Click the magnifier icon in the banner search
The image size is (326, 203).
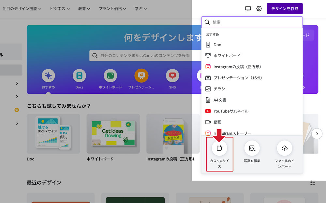95,56
